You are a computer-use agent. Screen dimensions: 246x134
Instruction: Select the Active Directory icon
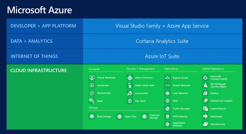130,78
